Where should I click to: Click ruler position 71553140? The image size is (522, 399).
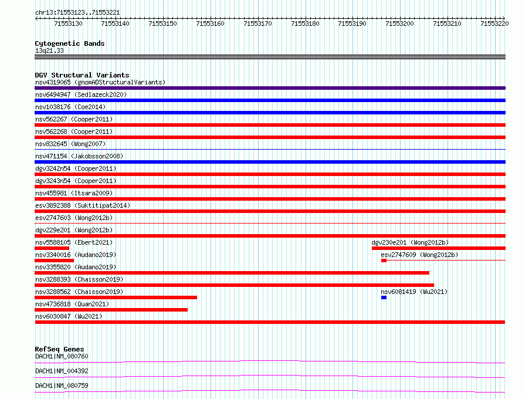115,23
